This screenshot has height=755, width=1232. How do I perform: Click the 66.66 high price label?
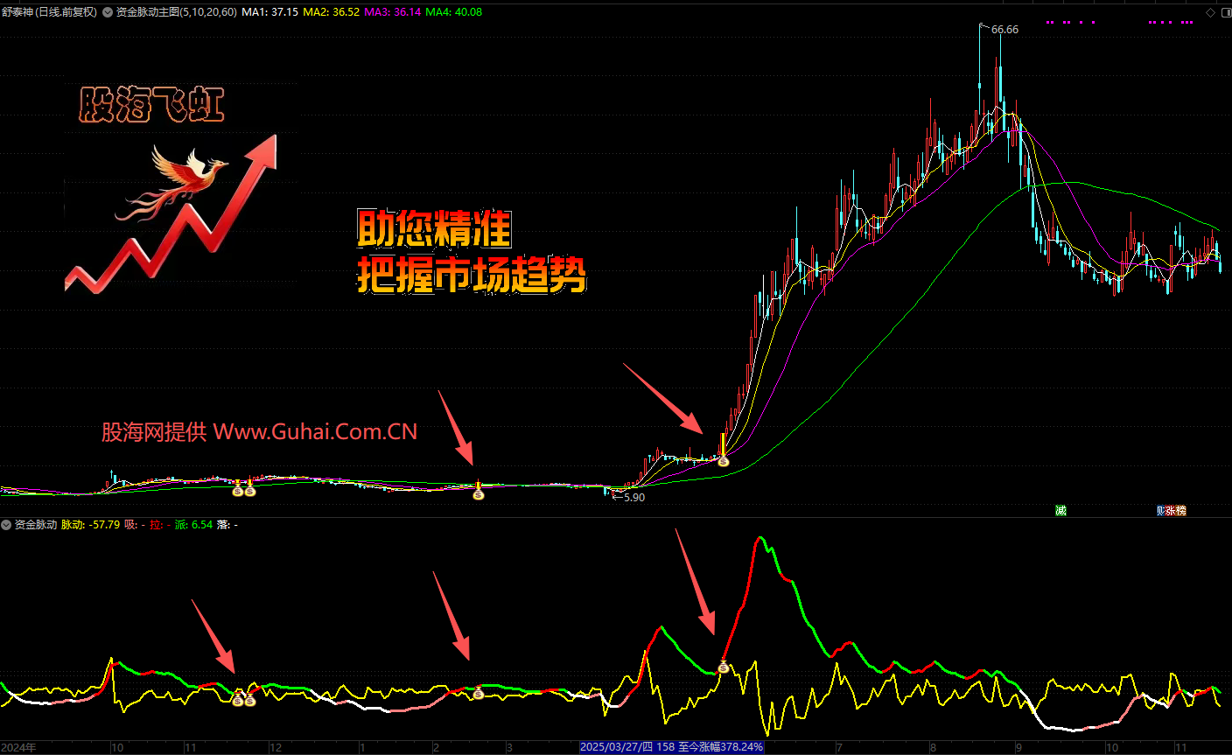tap(1004, 30)
